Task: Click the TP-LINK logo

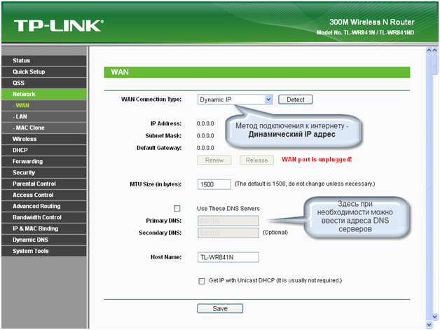Action: pos(59,25)
